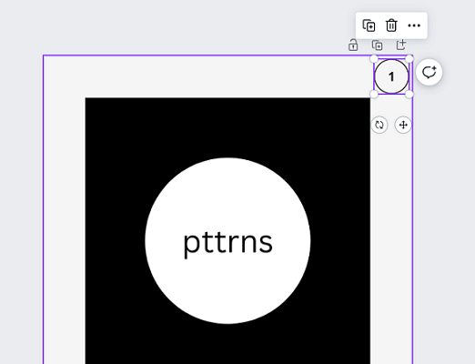This screenshot has height=364, width=475.
Task: Open the More options ellipsis menu
Action: tap(414, 25)
